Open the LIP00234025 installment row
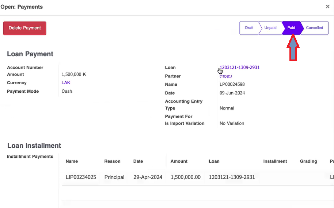Viewport: 334px width, 208px height. [x=81, y=177]
